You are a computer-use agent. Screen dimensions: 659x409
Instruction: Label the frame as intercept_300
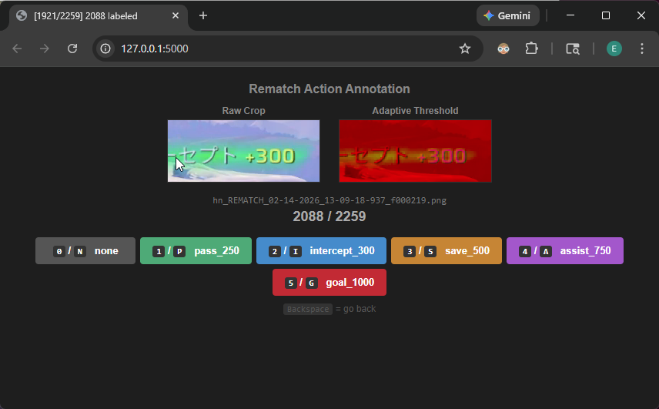tap(322, 251)
